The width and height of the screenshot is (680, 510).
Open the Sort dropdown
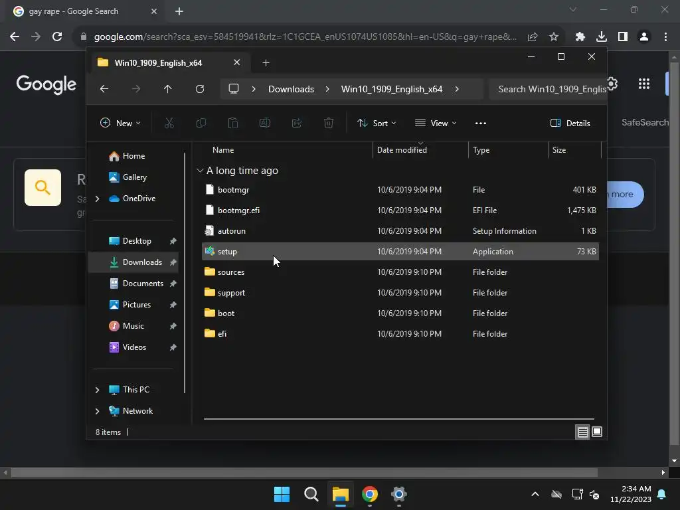click(376, 123)
